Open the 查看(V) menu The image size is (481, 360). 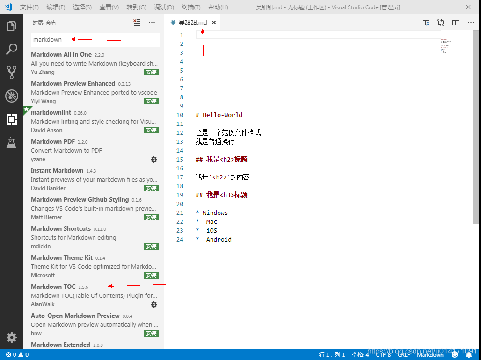click(x=109, y=7)
